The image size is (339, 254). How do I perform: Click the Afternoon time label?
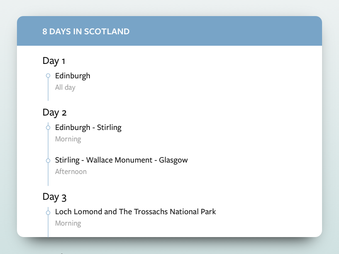click(x=71, y=172)
